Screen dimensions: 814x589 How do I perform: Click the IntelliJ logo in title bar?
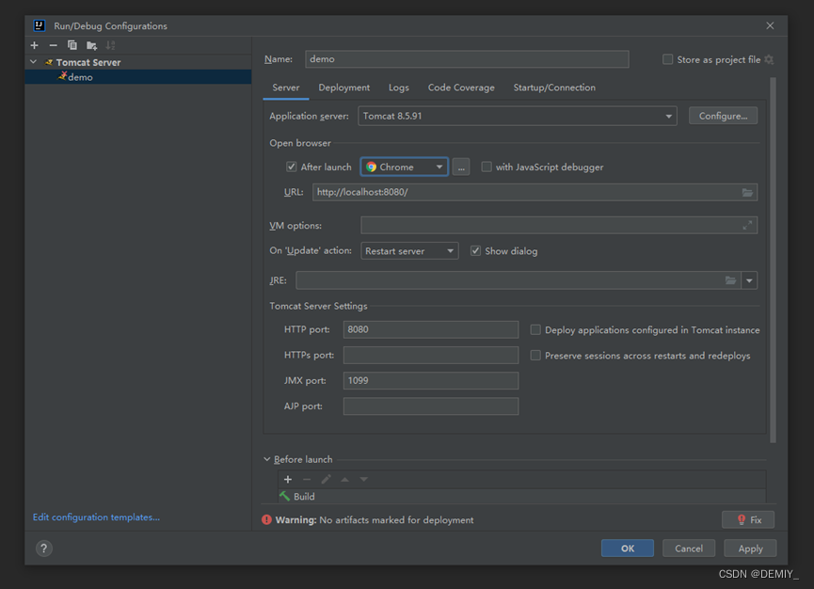[40, 25]
